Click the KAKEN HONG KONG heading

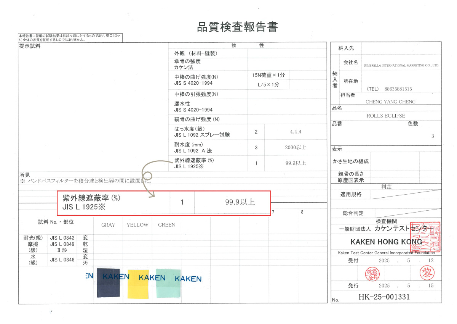click(386, 242)
